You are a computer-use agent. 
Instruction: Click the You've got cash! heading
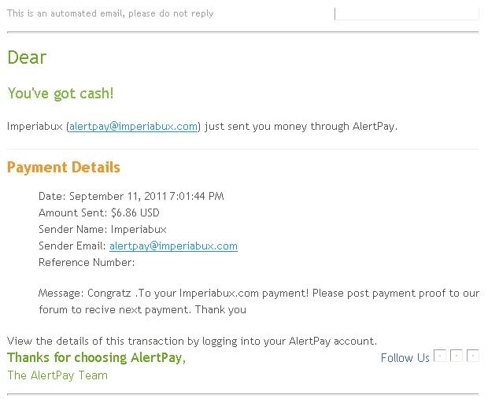(x=61, y=94)
